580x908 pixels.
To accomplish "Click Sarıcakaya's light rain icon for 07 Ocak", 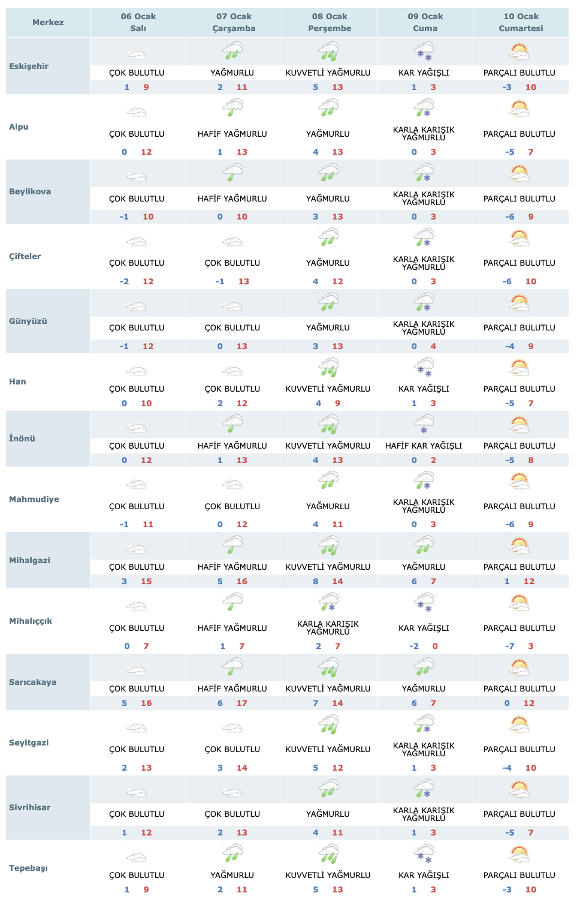I will pyautogui.click(x=232, y=668).
